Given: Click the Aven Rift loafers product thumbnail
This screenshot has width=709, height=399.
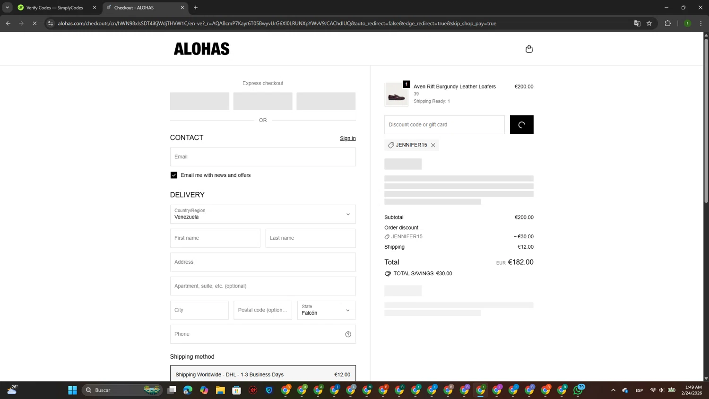Looking at the screenshot, I should coord(396,94).
